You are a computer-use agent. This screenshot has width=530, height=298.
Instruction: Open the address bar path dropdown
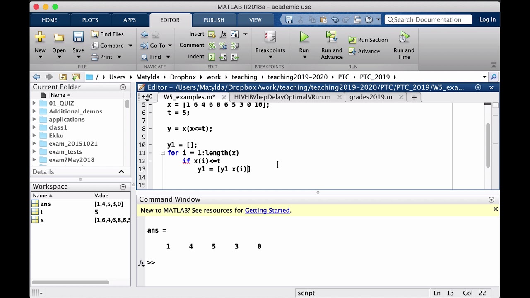tap(484, 77)
